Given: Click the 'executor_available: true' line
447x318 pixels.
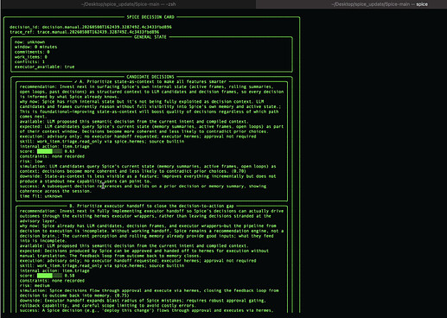Looking at the screenshot, I should 44,67.
